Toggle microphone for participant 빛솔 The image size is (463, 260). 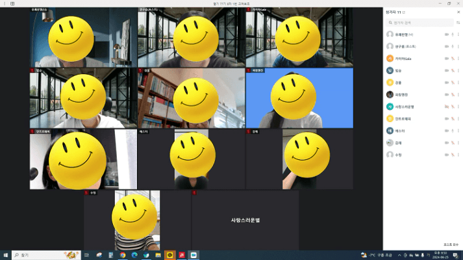pos(453,70)
